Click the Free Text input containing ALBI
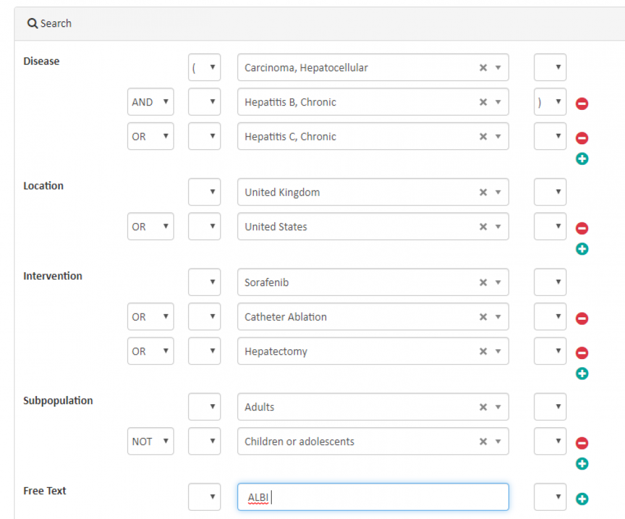Viewport: 625px width, 519px height. coord(372,497)
